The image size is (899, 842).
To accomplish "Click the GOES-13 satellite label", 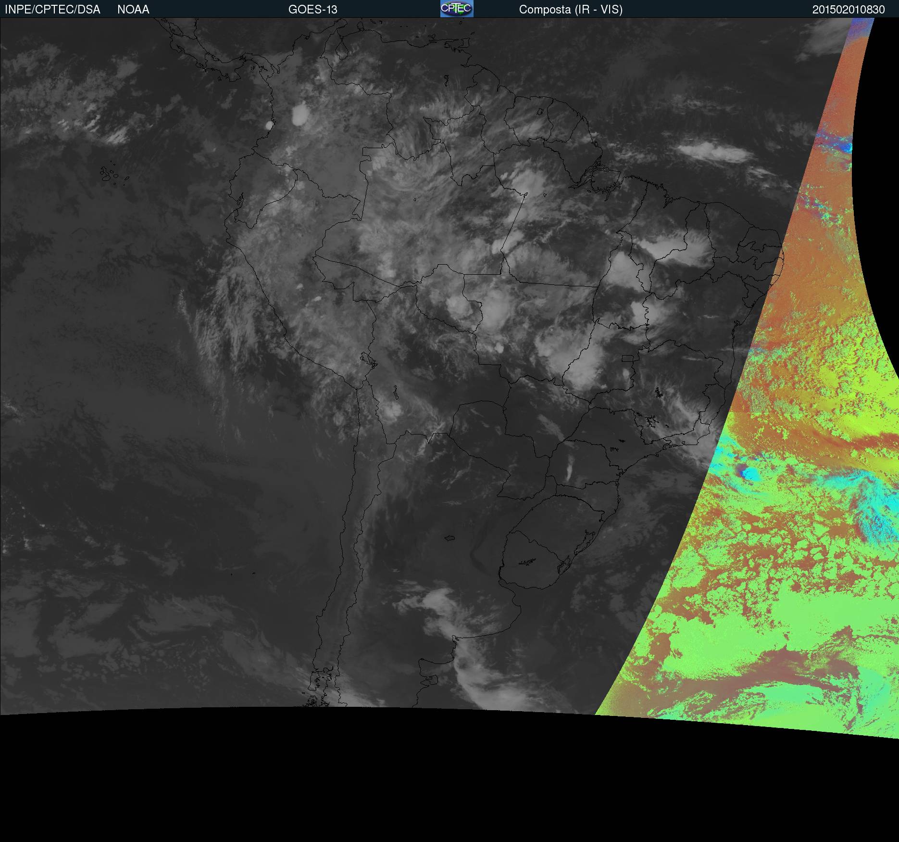I will tap(313, 10).
